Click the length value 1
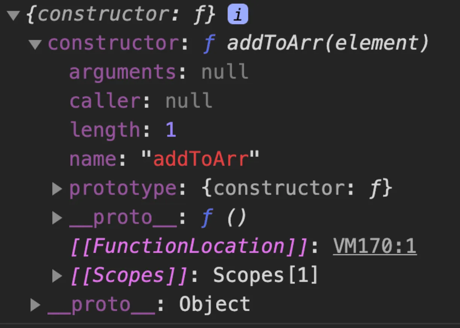The height and width of the screenshot is (328, 460). [171, 130]
